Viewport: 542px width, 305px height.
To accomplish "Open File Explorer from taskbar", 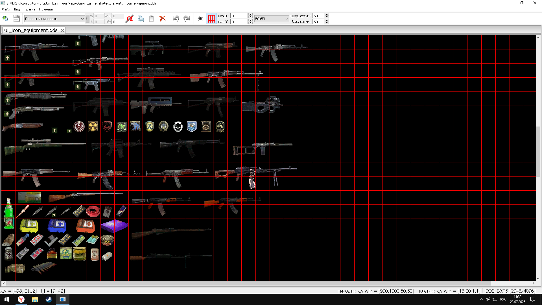I will [35, 299].
